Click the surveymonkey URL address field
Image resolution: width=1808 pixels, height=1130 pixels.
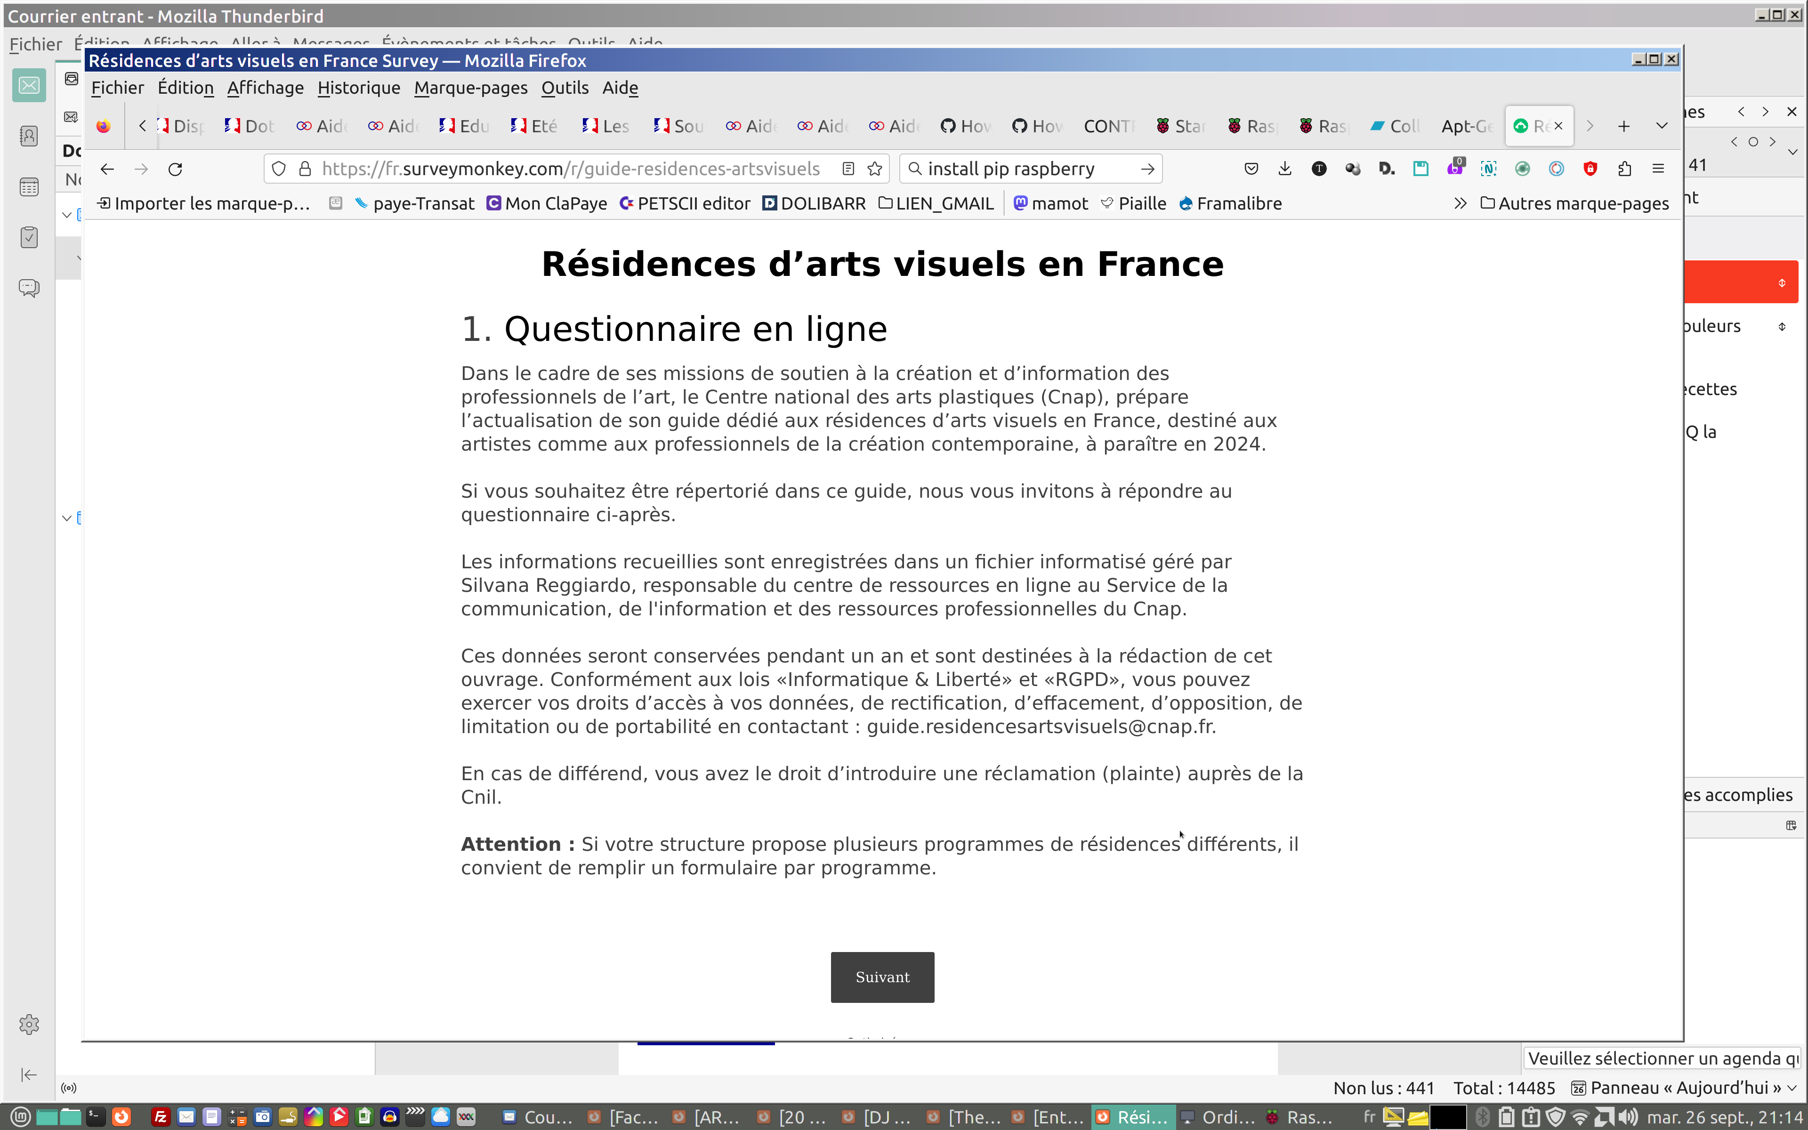pyautogui.click(x=571, y=169)
